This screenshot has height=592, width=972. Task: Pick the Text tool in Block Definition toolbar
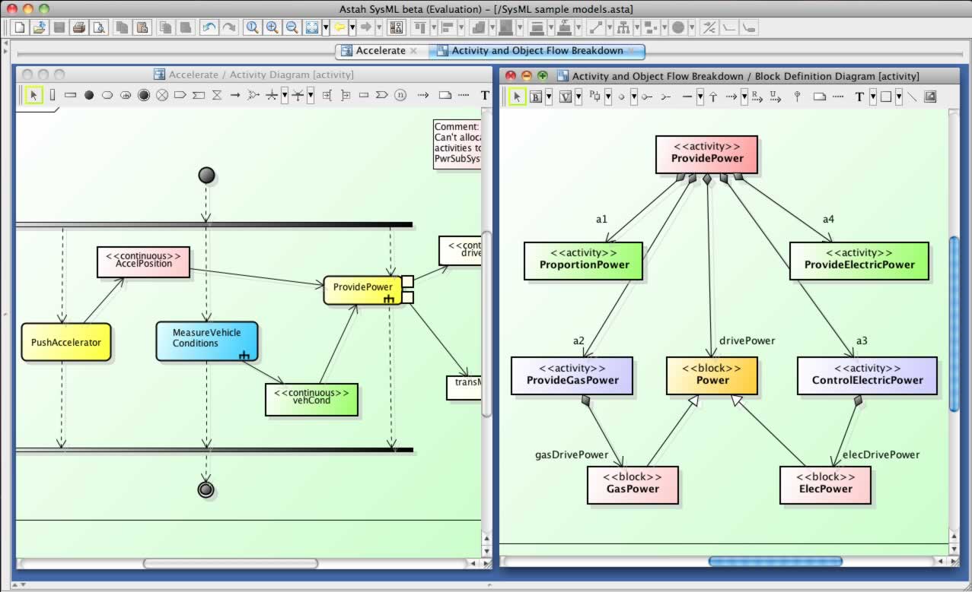click(x=860, y=97)
